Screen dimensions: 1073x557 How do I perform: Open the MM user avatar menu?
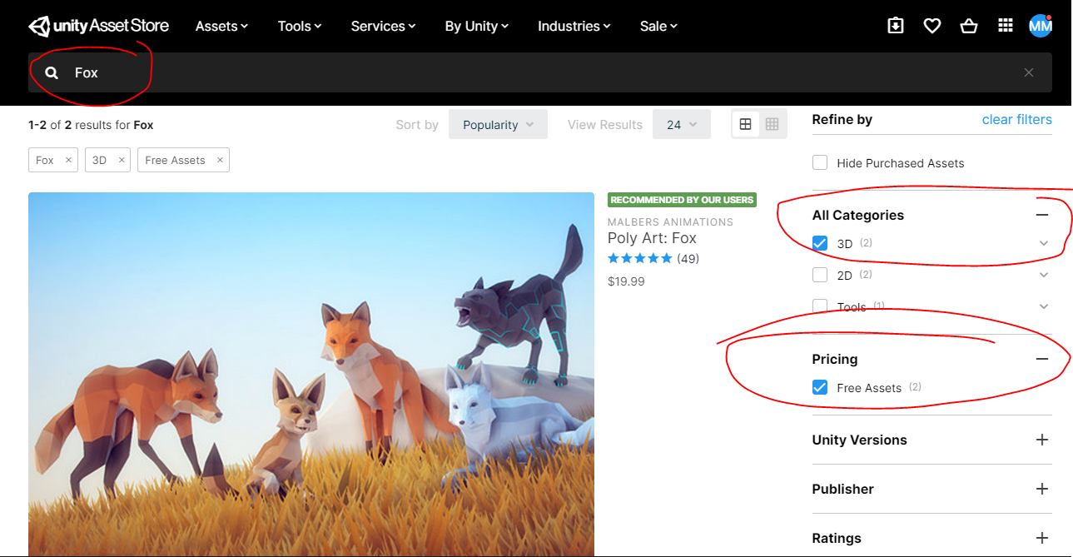tap(1041, 26)
